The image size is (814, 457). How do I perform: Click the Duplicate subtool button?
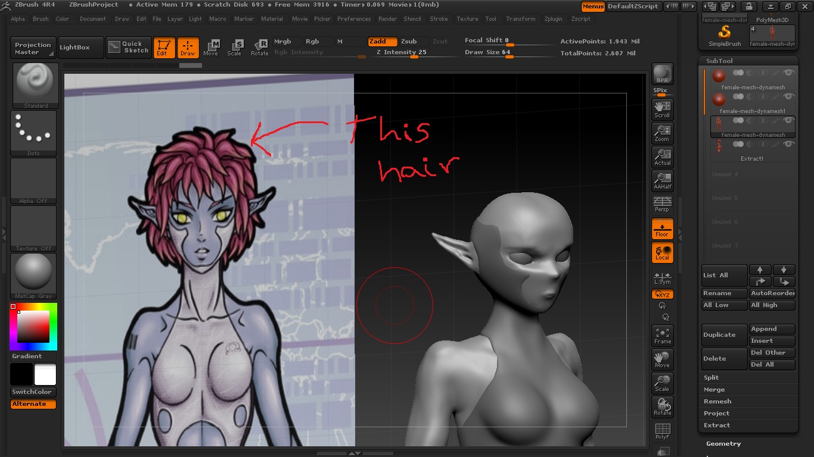[724, 334]
